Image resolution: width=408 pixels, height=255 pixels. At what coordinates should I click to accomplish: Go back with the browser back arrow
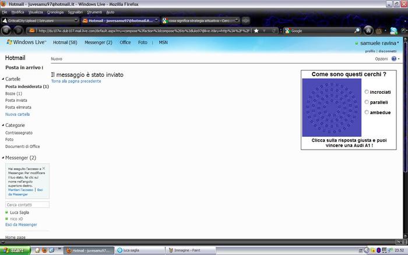pos(6,31)
